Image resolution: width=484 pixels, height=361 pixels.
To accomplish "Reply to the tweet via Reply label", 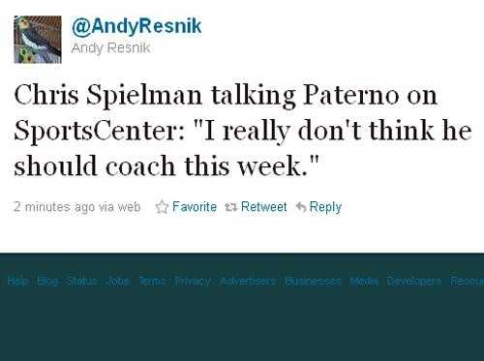I will pos(325,207).
